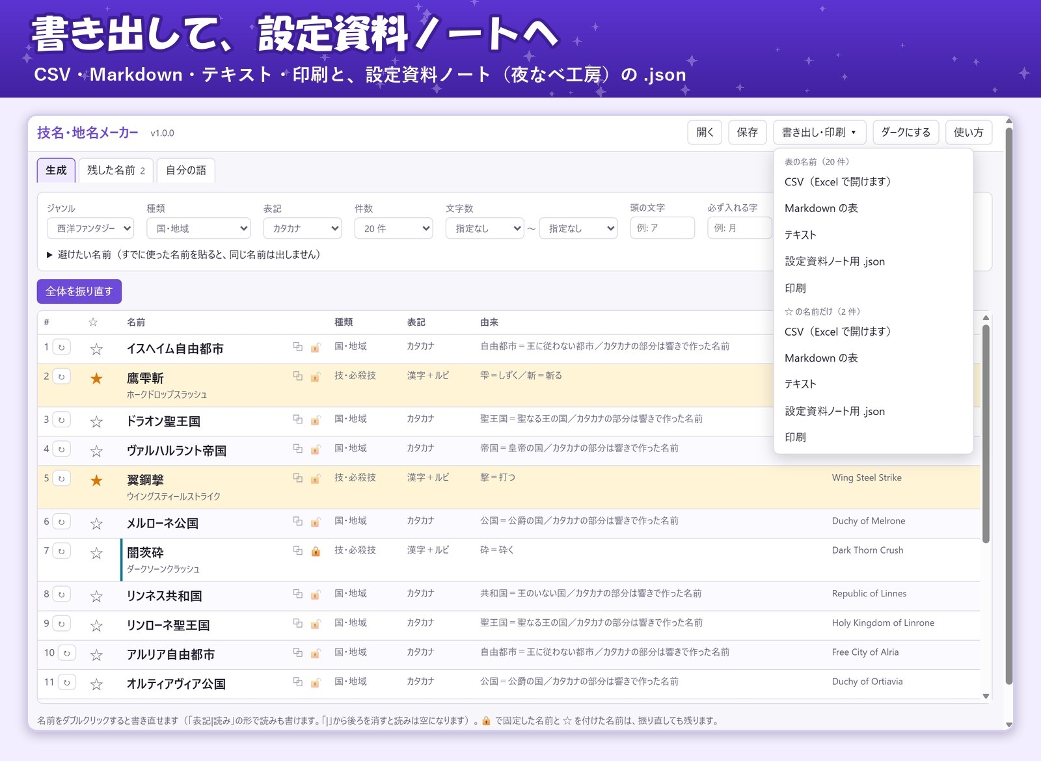Image resolution: width=1041 pixels, height=761 pixels.
Task: Choose Markdown の表 for starred names
Action: (x=873, y=358)
